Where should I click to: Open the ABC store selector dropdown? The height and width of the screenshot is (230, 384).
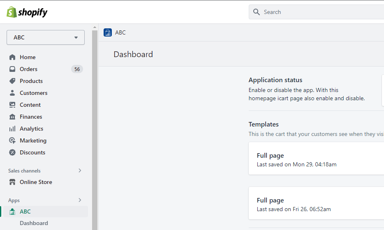pyautogui.click(x=46, y=37)
